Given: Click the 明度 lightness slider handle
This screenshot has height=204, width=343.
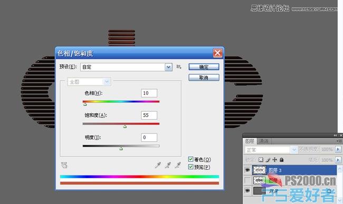Looking at the screenshot, I should pos(121,149).
